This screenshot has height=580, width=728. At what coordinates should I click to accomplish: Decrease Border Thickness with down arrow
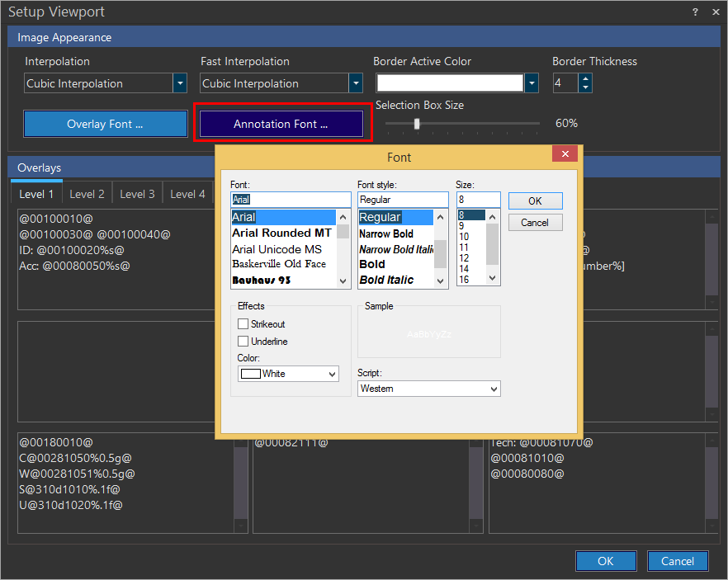(585, 87)
